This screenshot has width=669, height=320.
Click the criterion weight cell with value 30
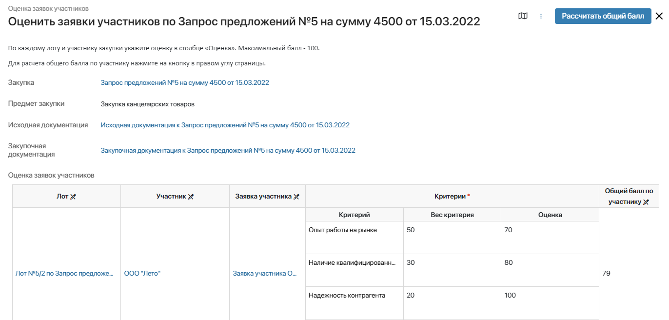pyautogui.click(x=452, y=270)
